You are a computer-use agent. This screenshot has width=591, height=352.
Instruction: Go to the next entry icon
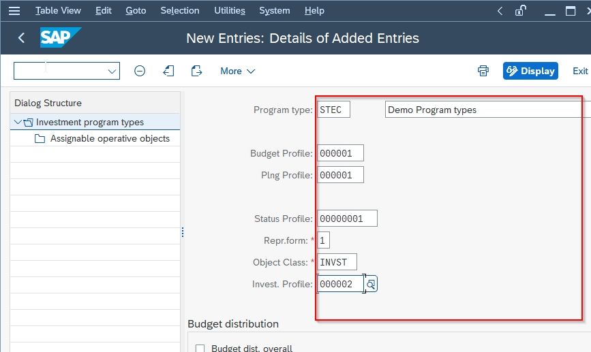point(196,71)
